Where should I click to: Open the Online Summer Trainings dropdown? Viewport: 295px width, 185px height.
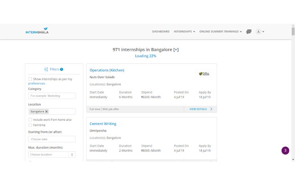220,32
